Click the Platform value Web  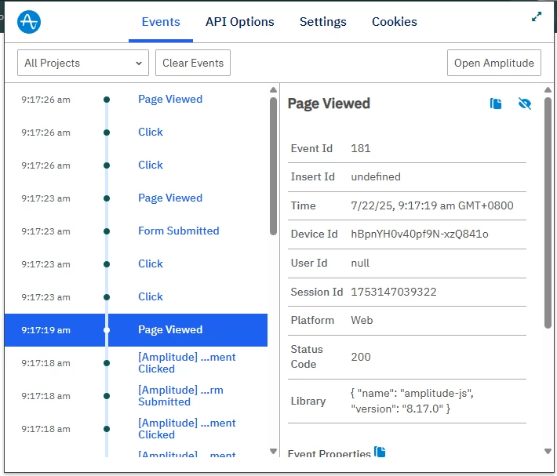362,320
